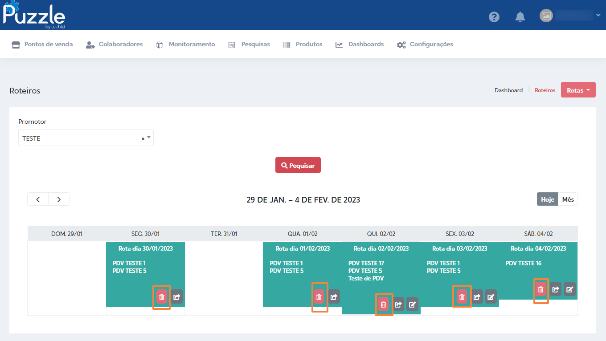Open Monitoramento menu
Image resolution: width=606 pixels, height=341 pixels.
(186, 45)
